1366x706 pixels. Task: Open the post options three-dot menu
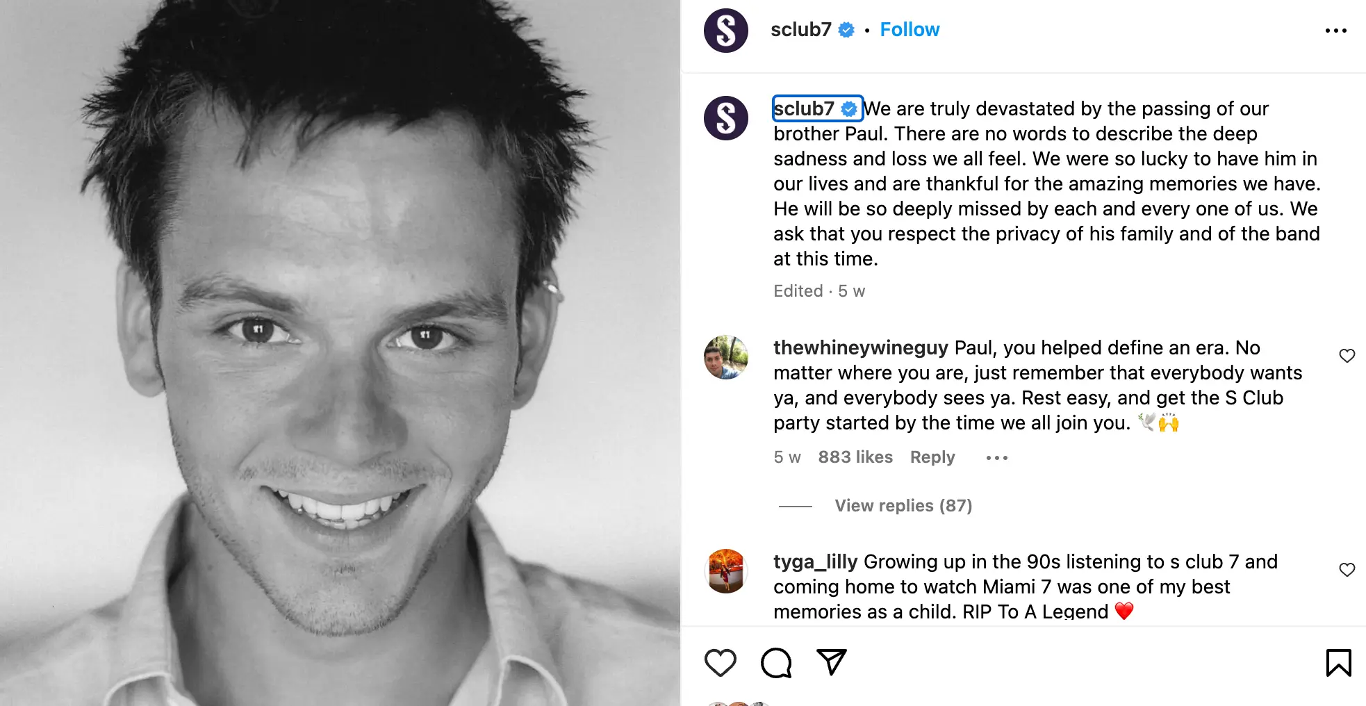tap(1336, 30)
